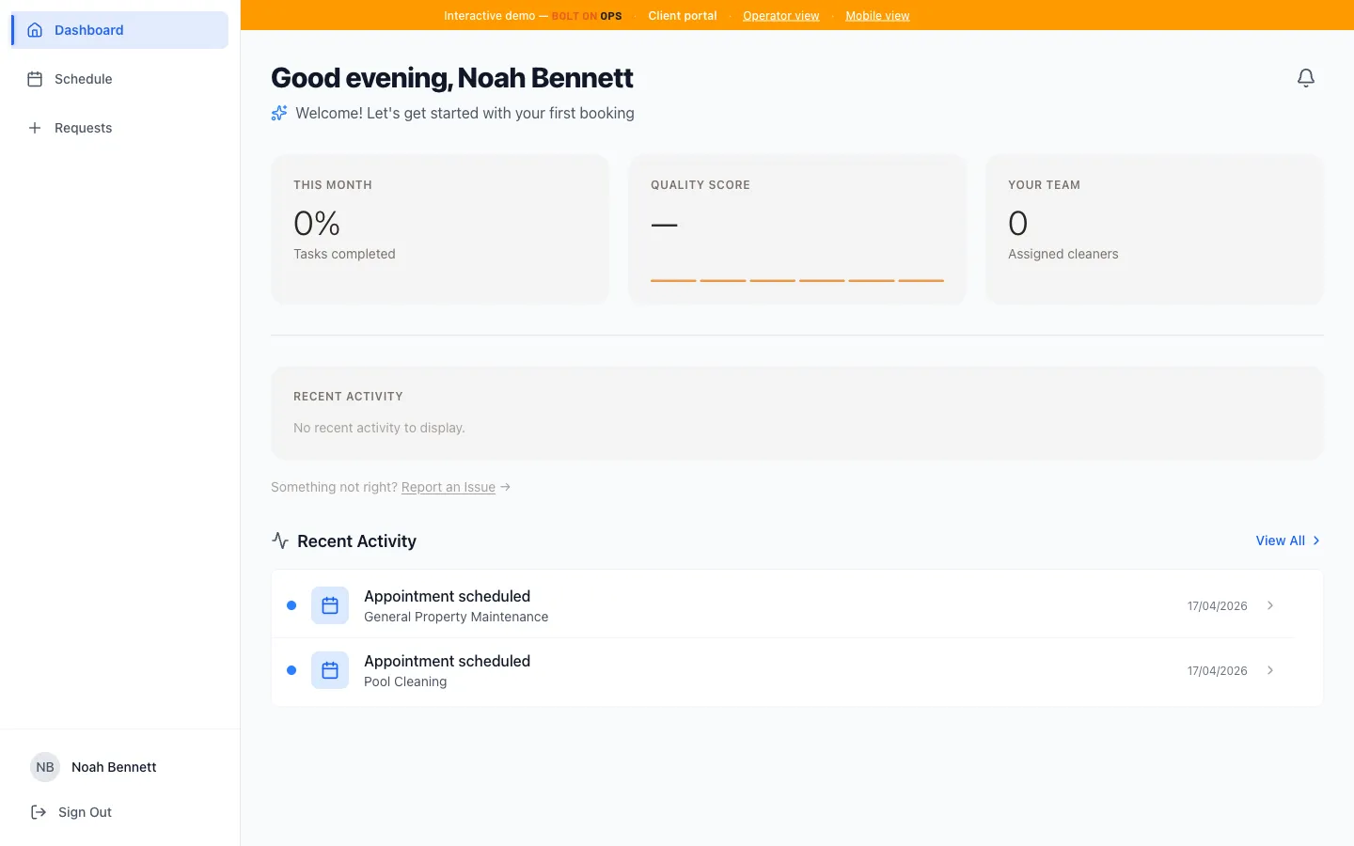Click the blue unread dot on the Pool Cleaning row
Screen dimensions: 1354x846
291,670
